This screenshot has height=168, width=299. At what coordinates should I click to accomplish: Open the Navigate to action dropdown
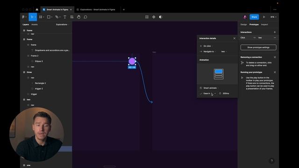tap(210, 52)
